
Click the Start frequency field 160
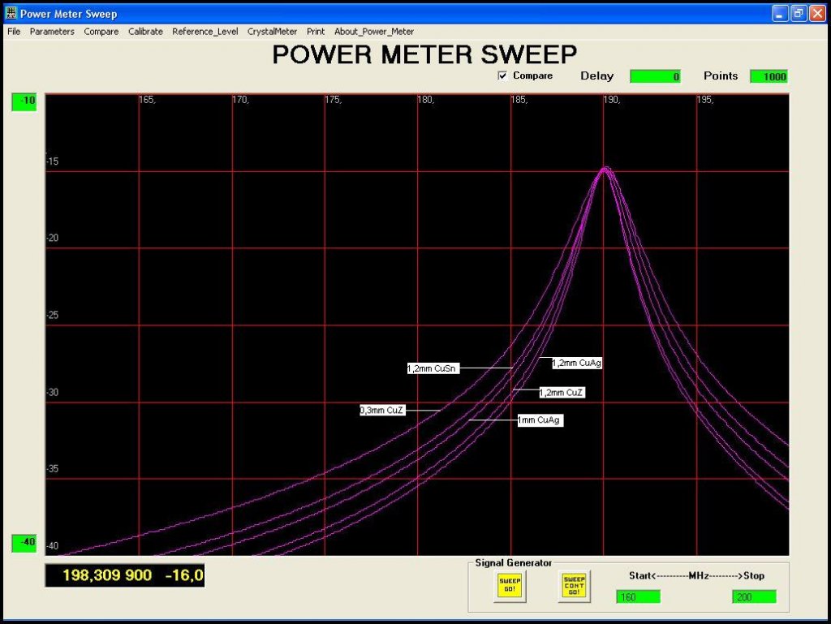[x=638, y=597]
